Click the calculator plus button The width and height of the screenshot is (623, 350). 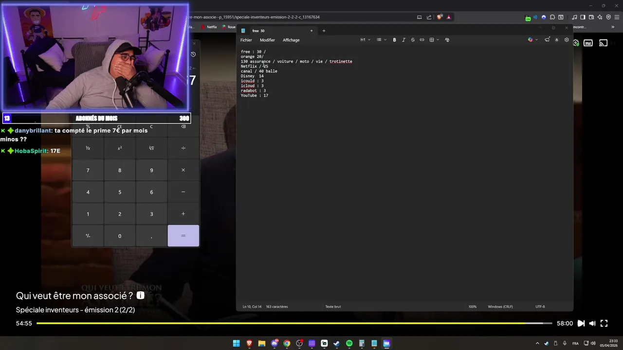tap(183, 214)
